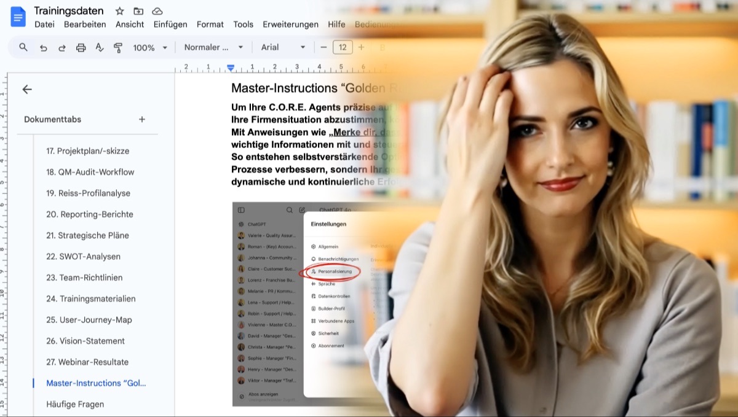Click the icon next to Abonnement
The image size is (738, 417).
click(314, 346)
